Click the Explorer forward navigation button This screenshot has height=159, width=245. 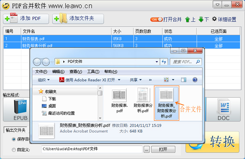coord(46,62)
